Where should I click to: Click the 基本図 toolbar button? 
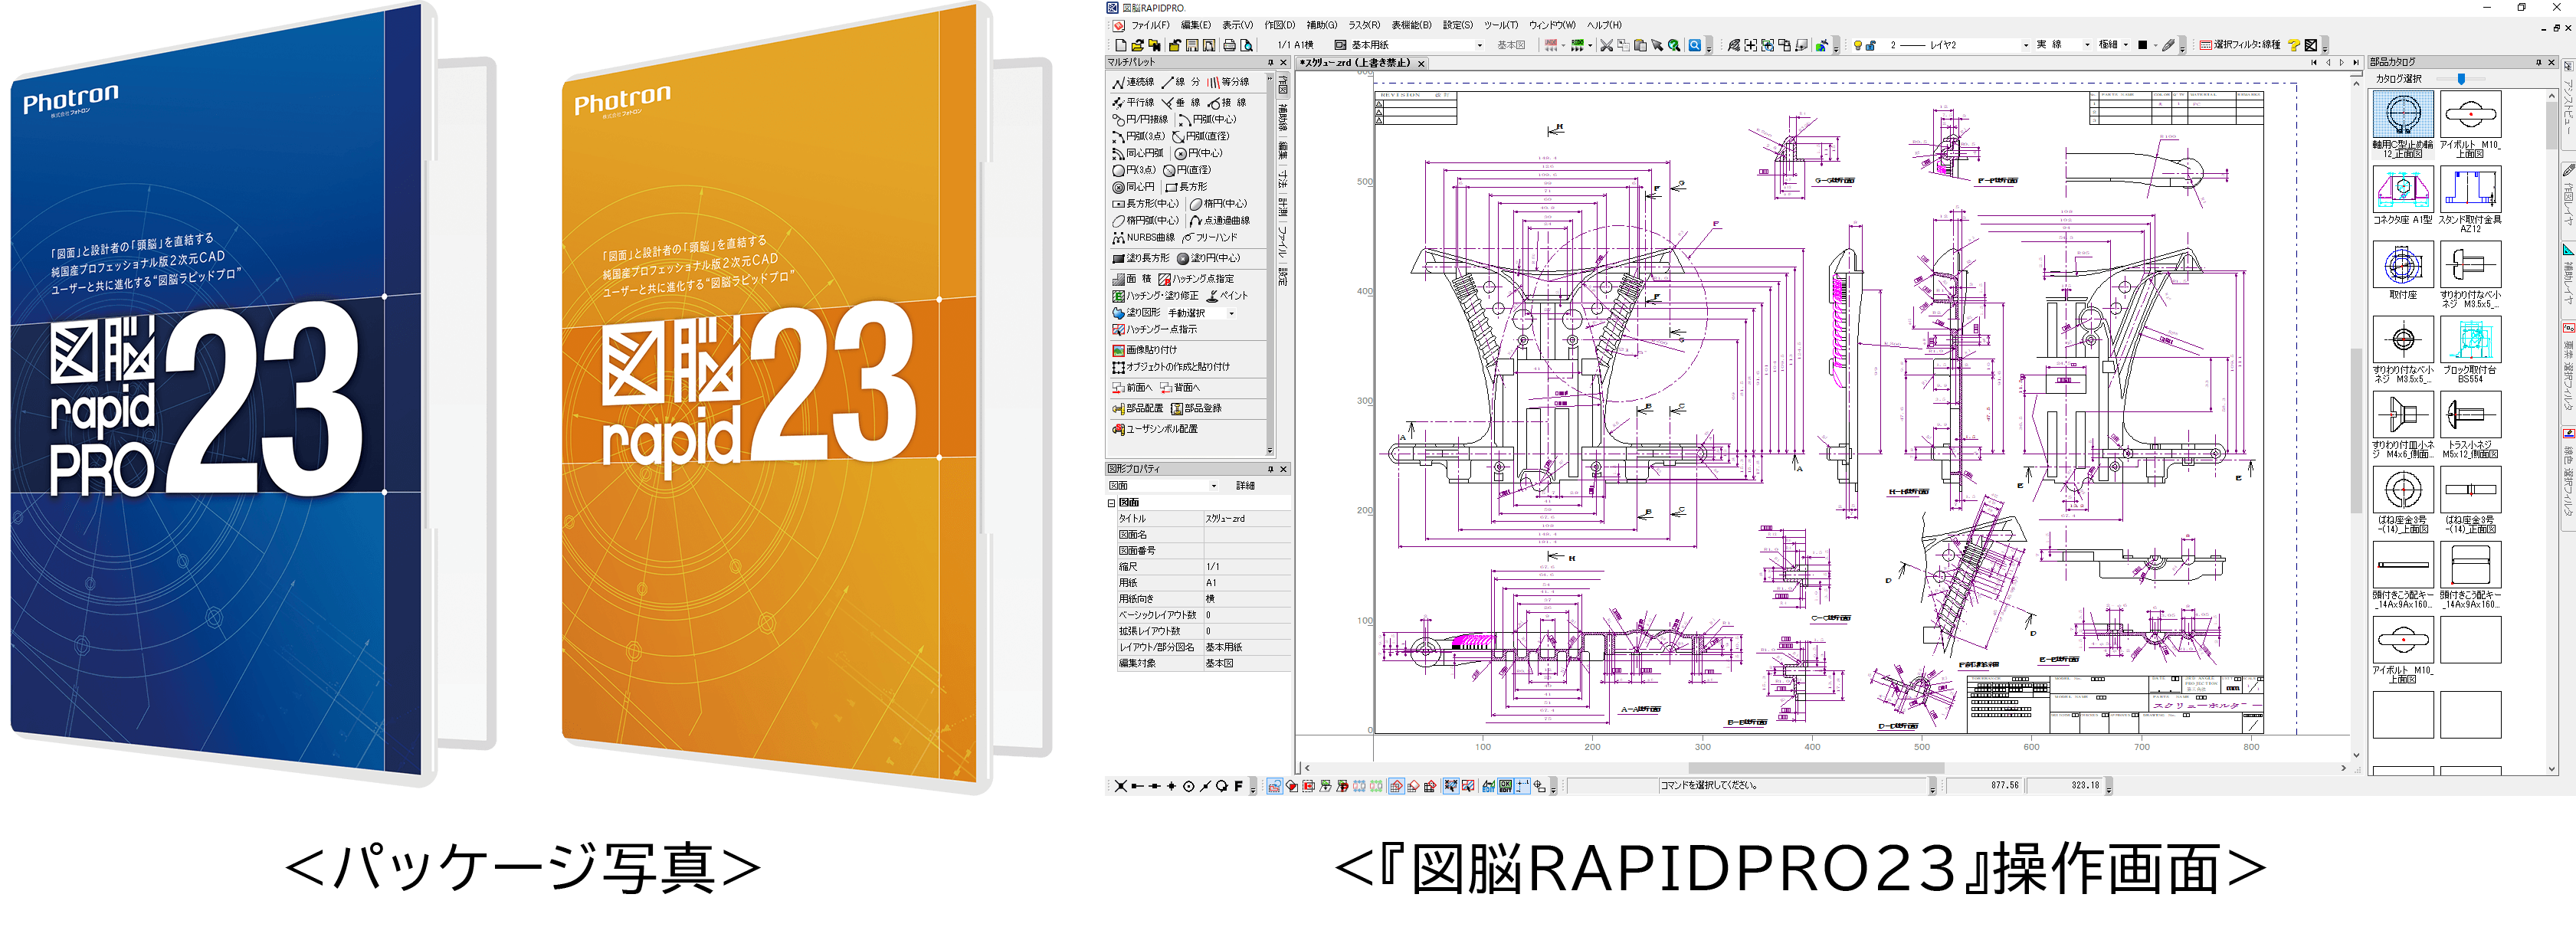[x=1510, y=45]
